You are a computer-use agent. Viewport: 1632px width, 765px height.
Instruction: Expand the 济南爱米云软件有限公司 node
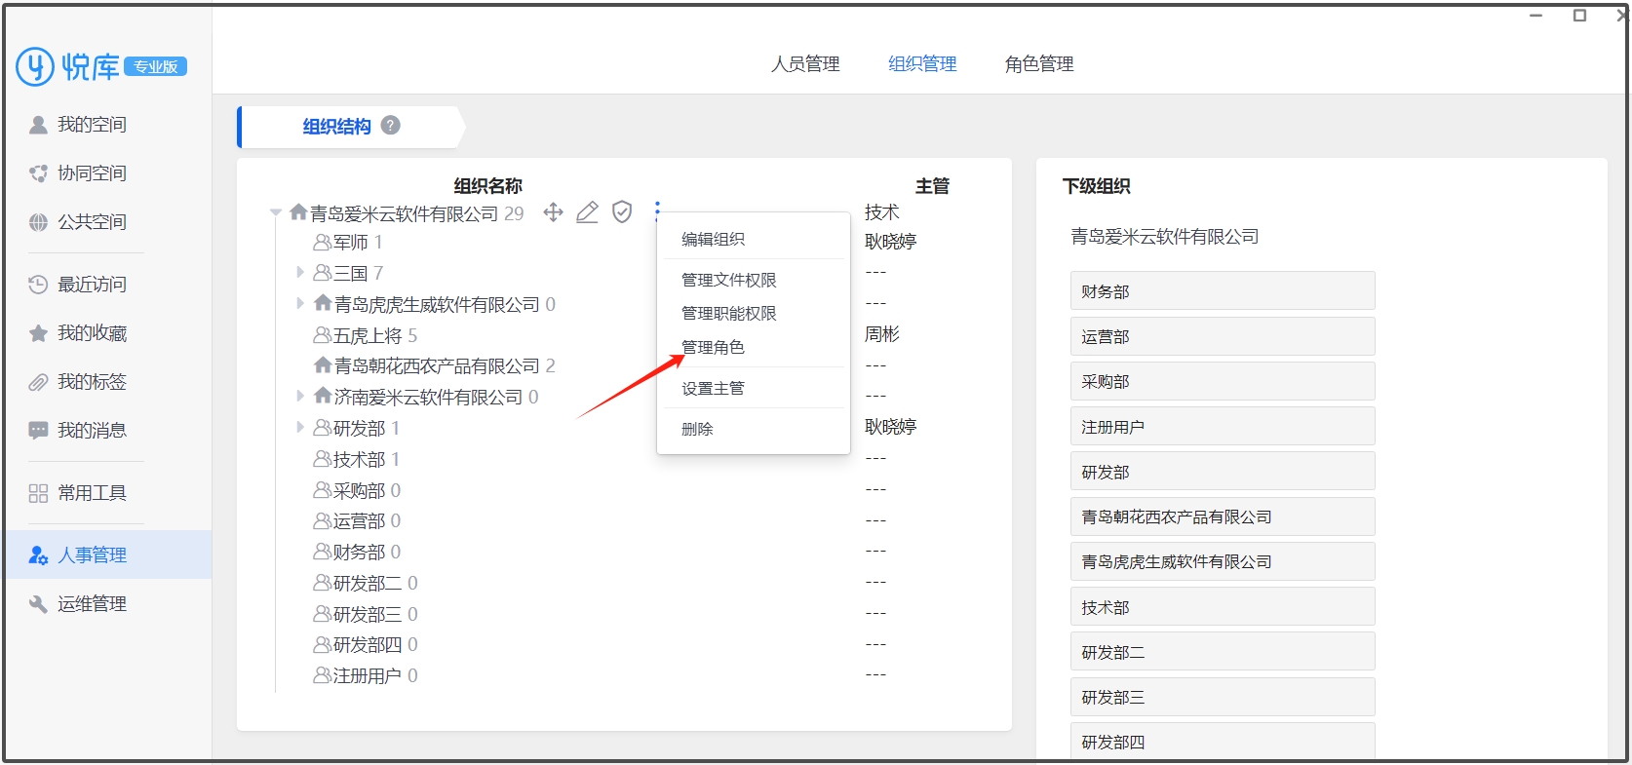point(300,396)
